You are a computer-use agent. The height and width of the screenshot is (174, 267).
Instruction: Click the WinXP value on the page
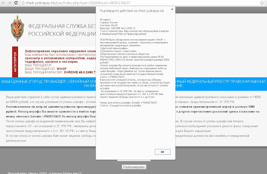click(x=61, y=69)
